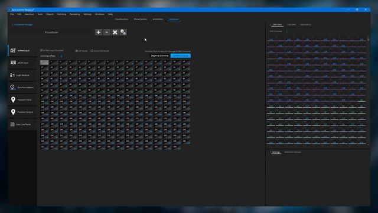Switch to the Repository tab
The width and height of the screenshot is (378, 213).
click(306, 25)
